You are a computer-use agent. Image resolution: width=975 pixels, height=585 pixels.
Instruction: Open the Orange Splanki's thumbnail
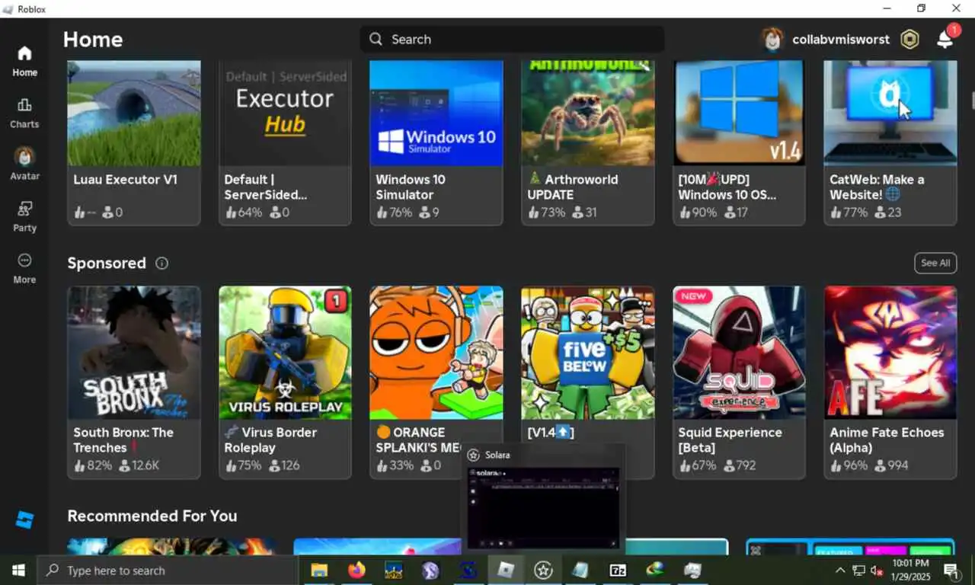[436, 353]
